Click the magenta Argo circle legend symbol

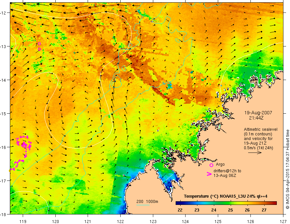point(211,165)
